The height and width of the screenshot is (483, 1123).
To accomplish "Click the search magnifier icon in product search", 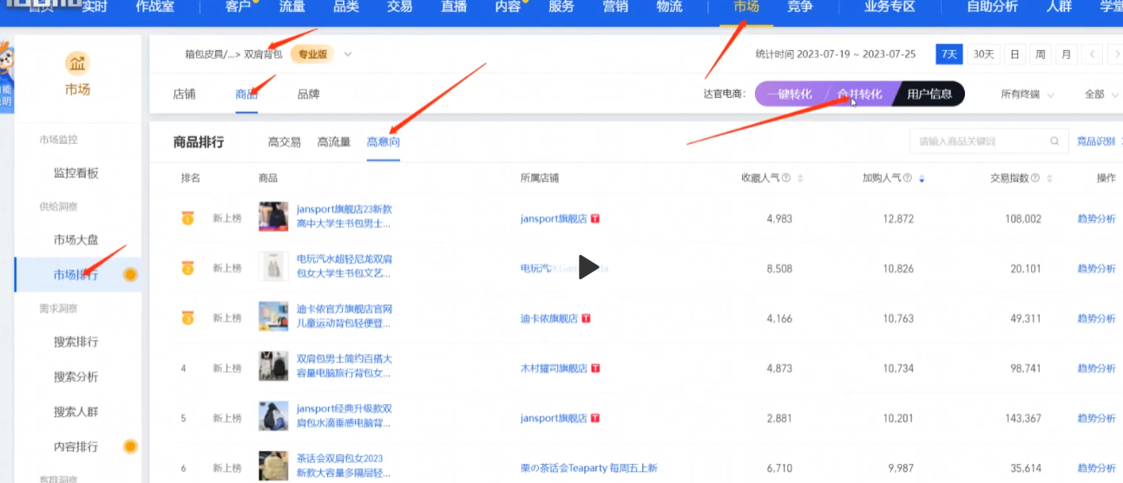I will click(1054, 141).
